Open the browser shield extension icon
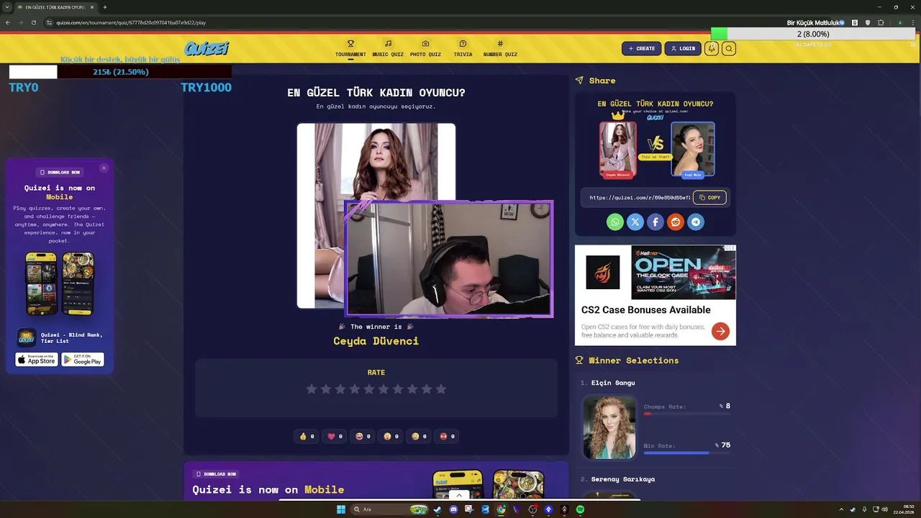Screen dimensions: 921x518 click(x=868, y=22)
